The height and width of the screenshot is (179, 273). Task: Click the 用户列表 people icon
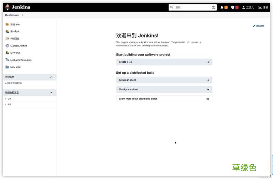[x=7, y=31]
